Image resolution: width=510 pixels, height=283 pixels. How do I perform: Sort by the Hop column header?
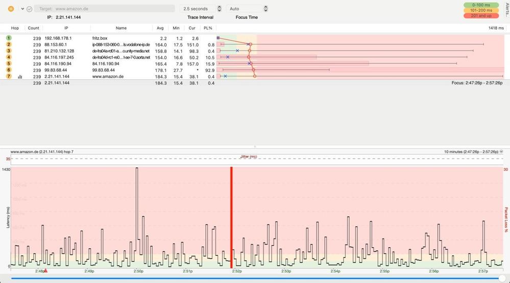15,28
